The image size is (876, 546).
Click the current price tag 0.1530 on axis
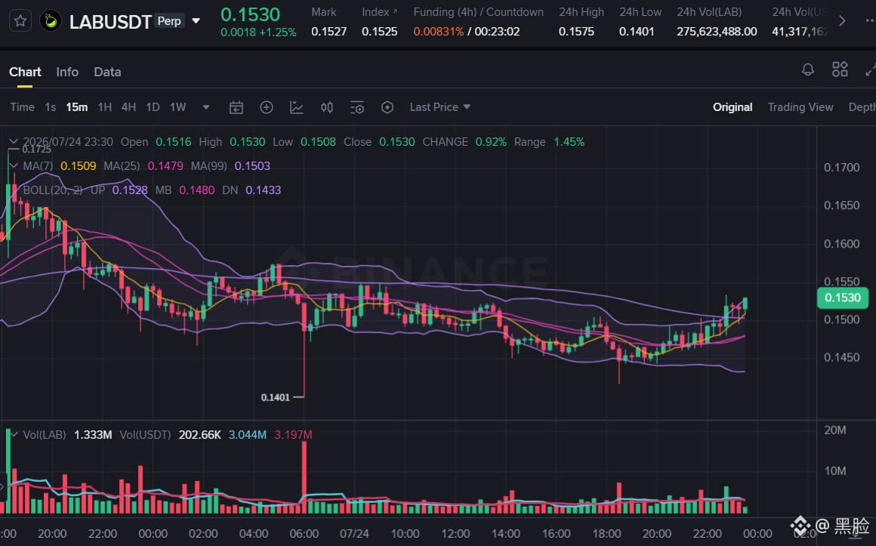[x=843, y=298]
